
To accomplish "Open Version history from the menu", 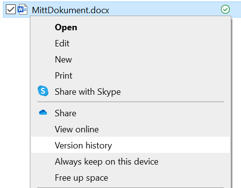I will (x=131, y=145).
